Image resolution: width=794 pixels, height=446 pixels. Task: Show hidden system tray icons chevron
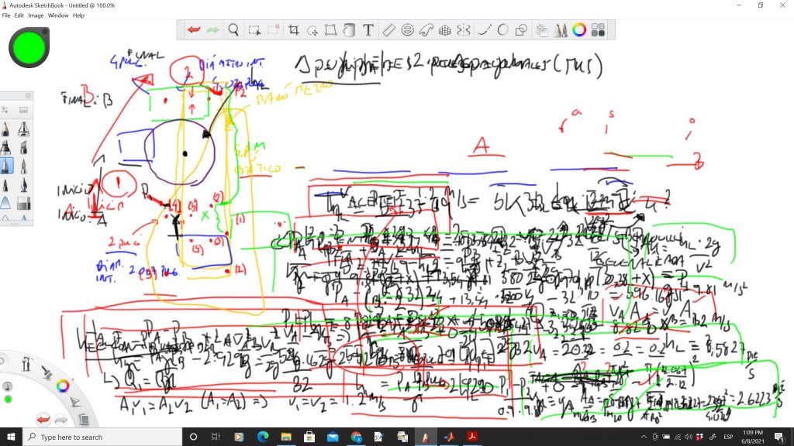[644, 437]
